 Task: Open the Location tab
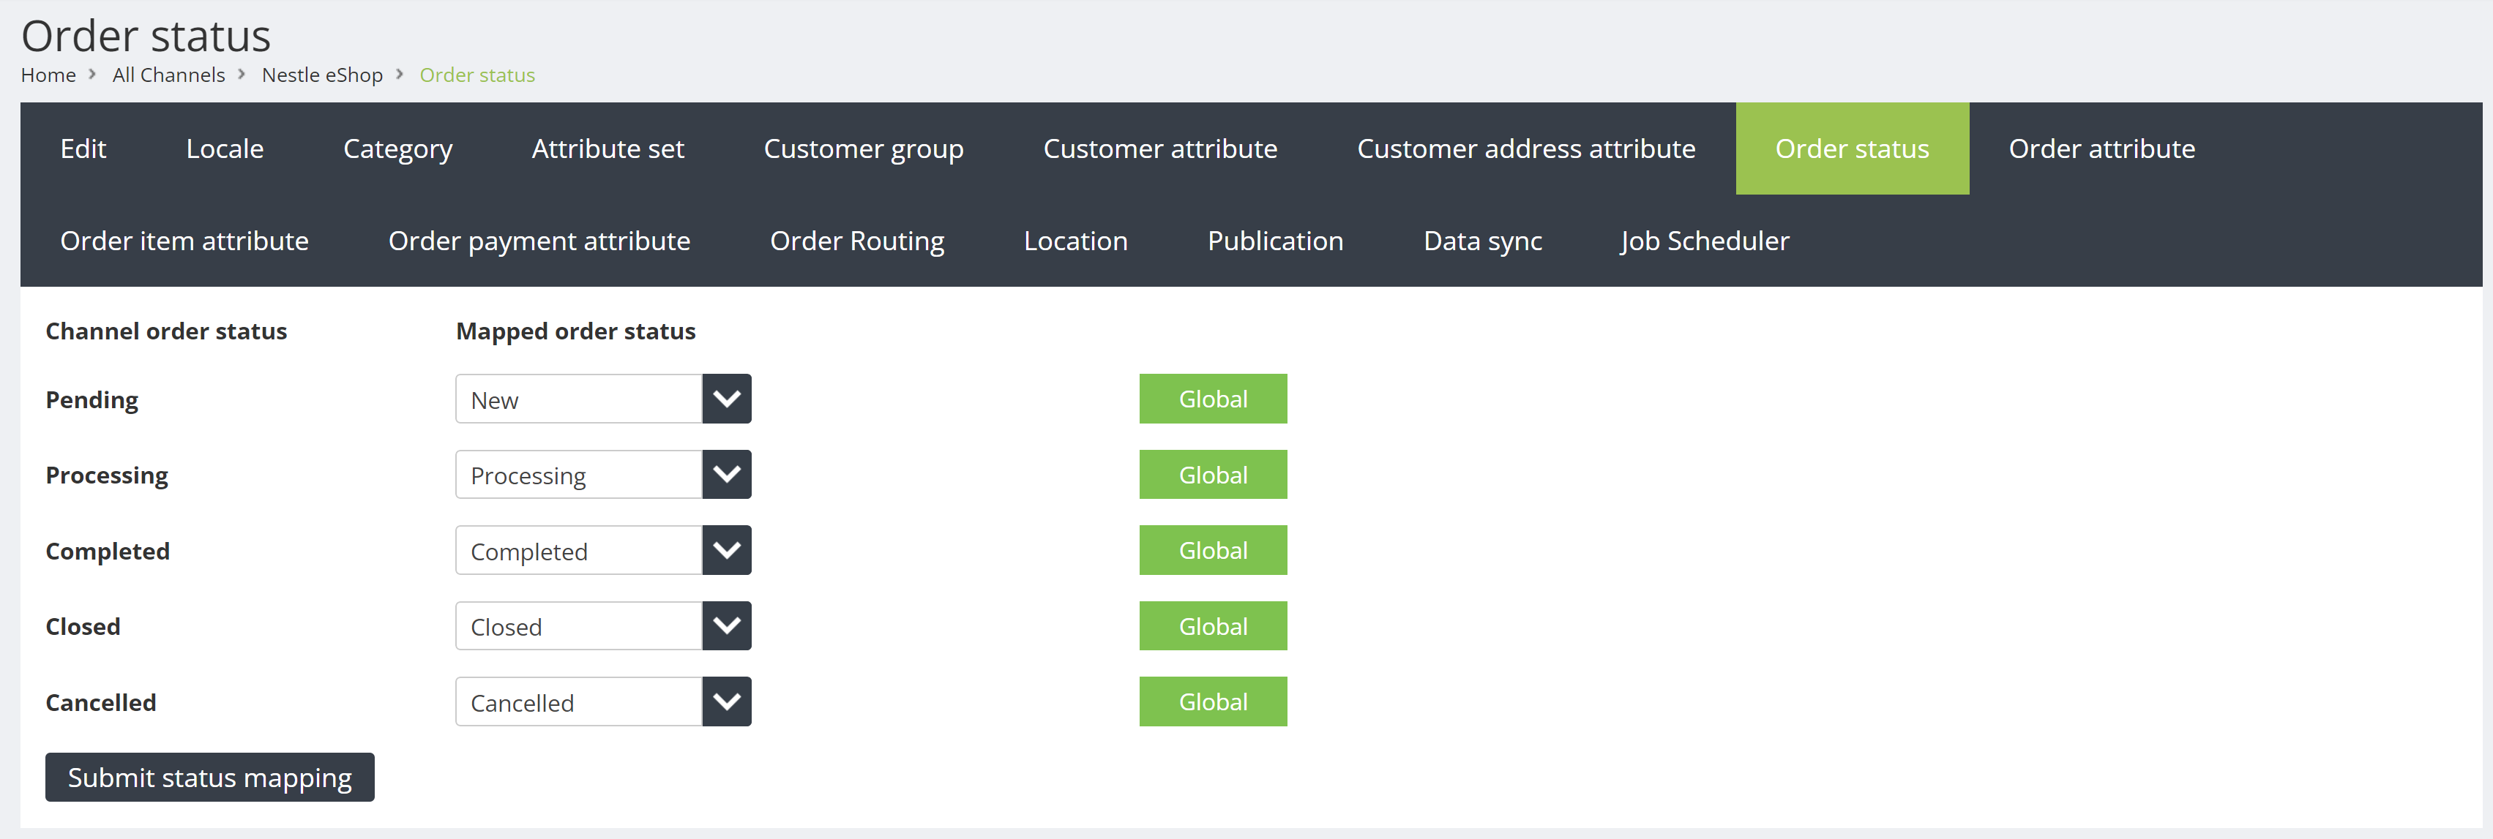(x=1076, y=241)
